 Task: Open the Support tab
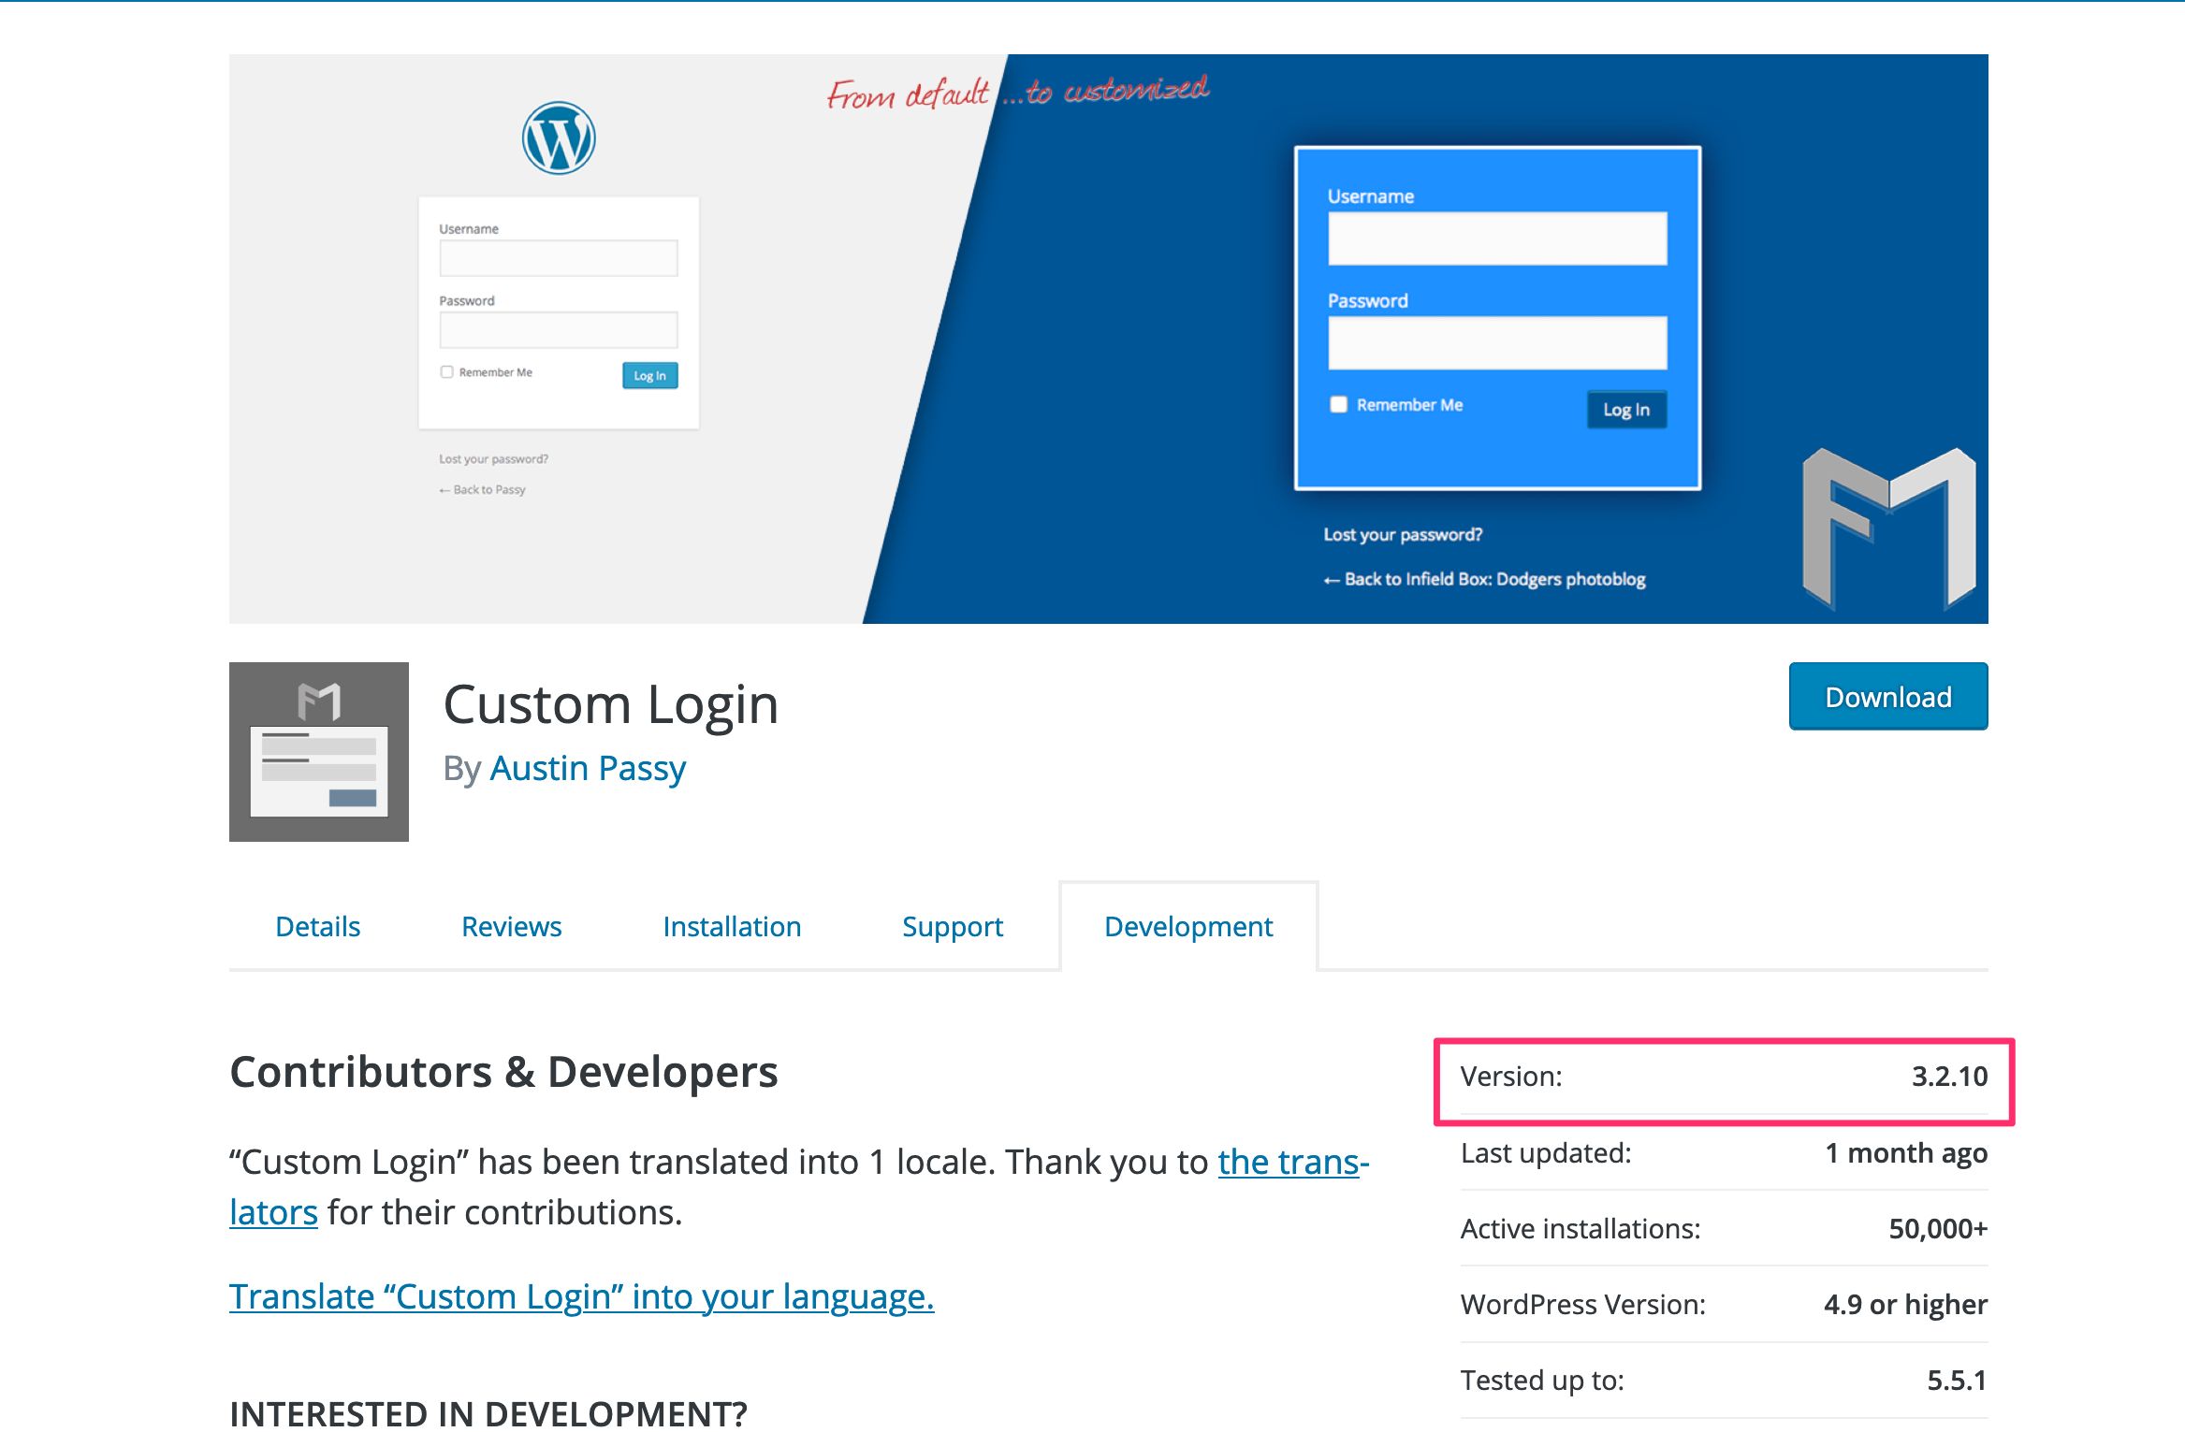tap(953, 926)
